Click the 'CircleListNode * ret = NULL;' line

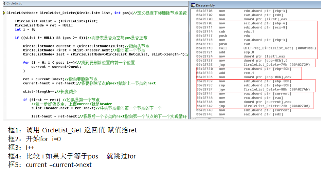(x=43, y=25)
